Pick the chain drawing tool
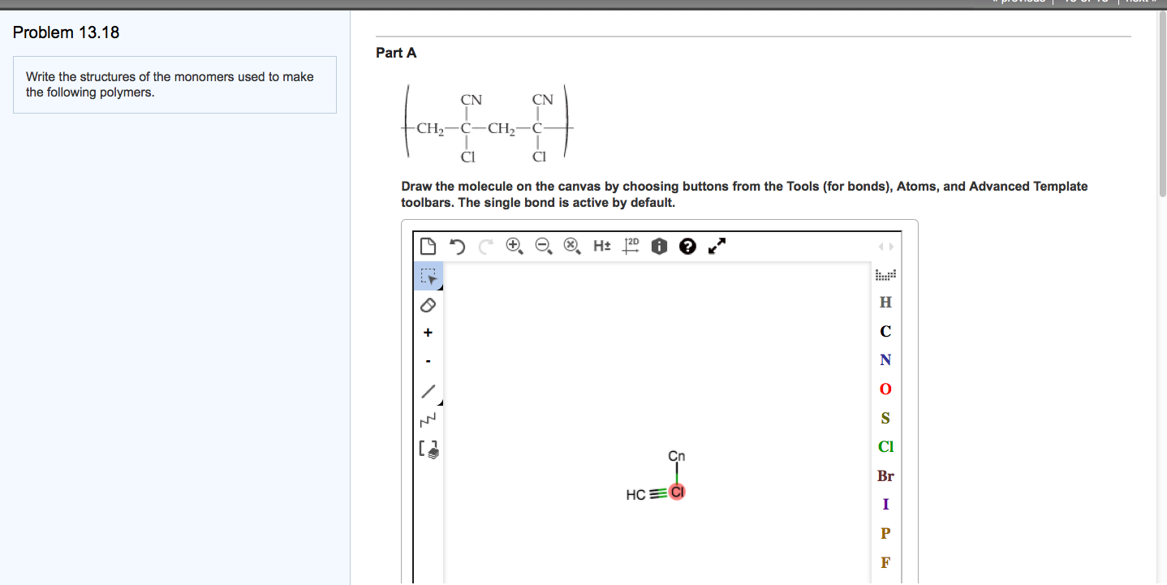 (428, 419)
